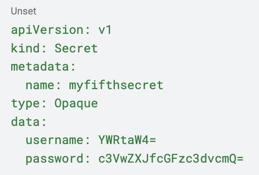Click the colon after metadata

pos(72,67)
